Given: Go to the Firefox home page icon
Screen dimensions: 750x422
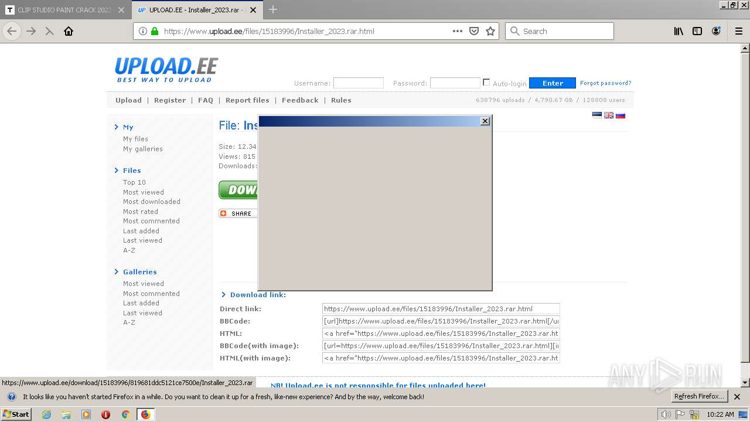Looking at the screenshot, I should pos(69,31).
